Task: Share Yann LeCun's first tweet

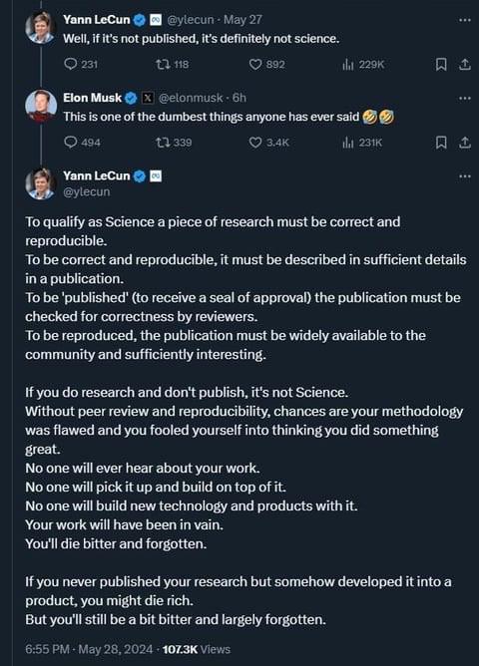Action: [x=465, y=65]
